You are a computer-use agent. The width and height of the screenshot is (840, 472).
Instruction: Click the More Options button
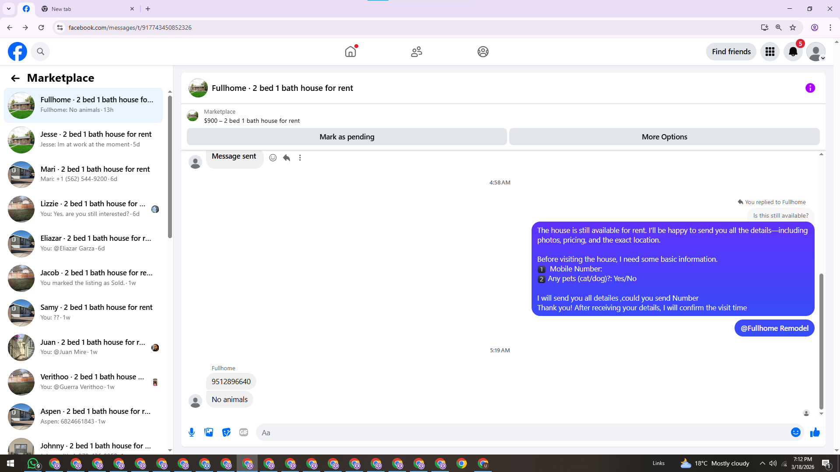coord(664,137)
